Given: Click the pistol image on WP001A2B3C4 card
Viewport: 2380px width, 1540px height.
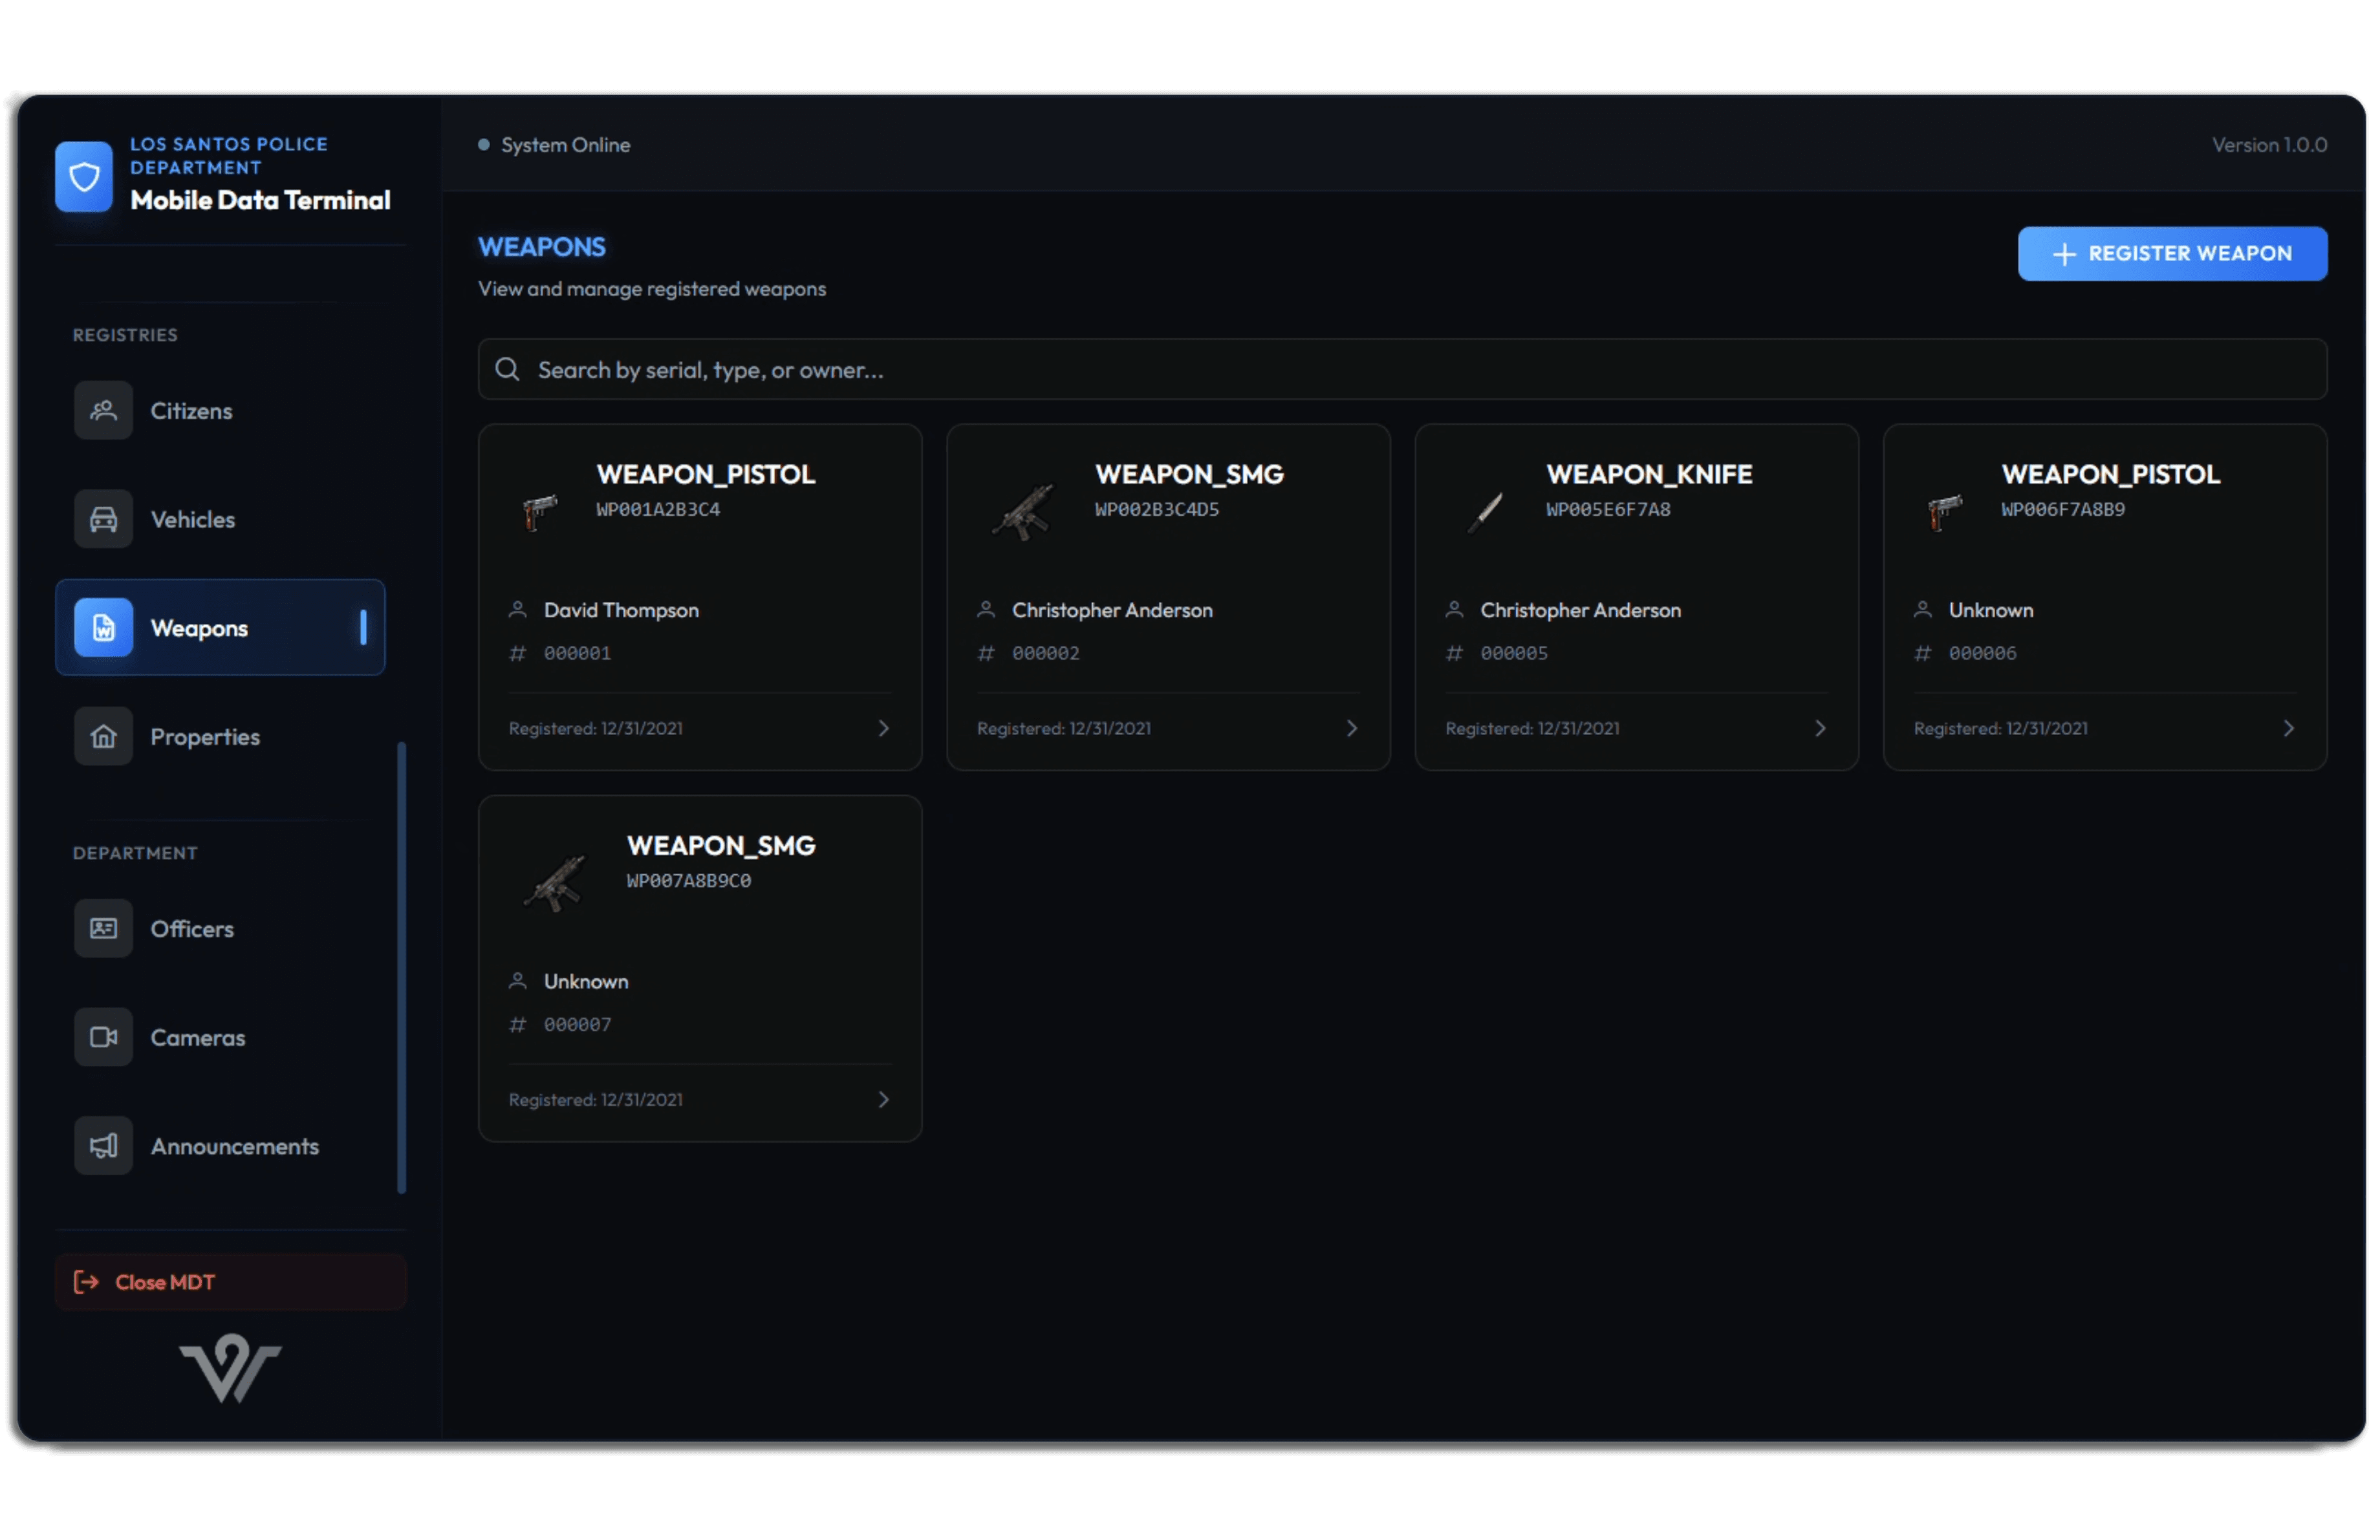Looking at the screenshot, I should coord(539,513).
